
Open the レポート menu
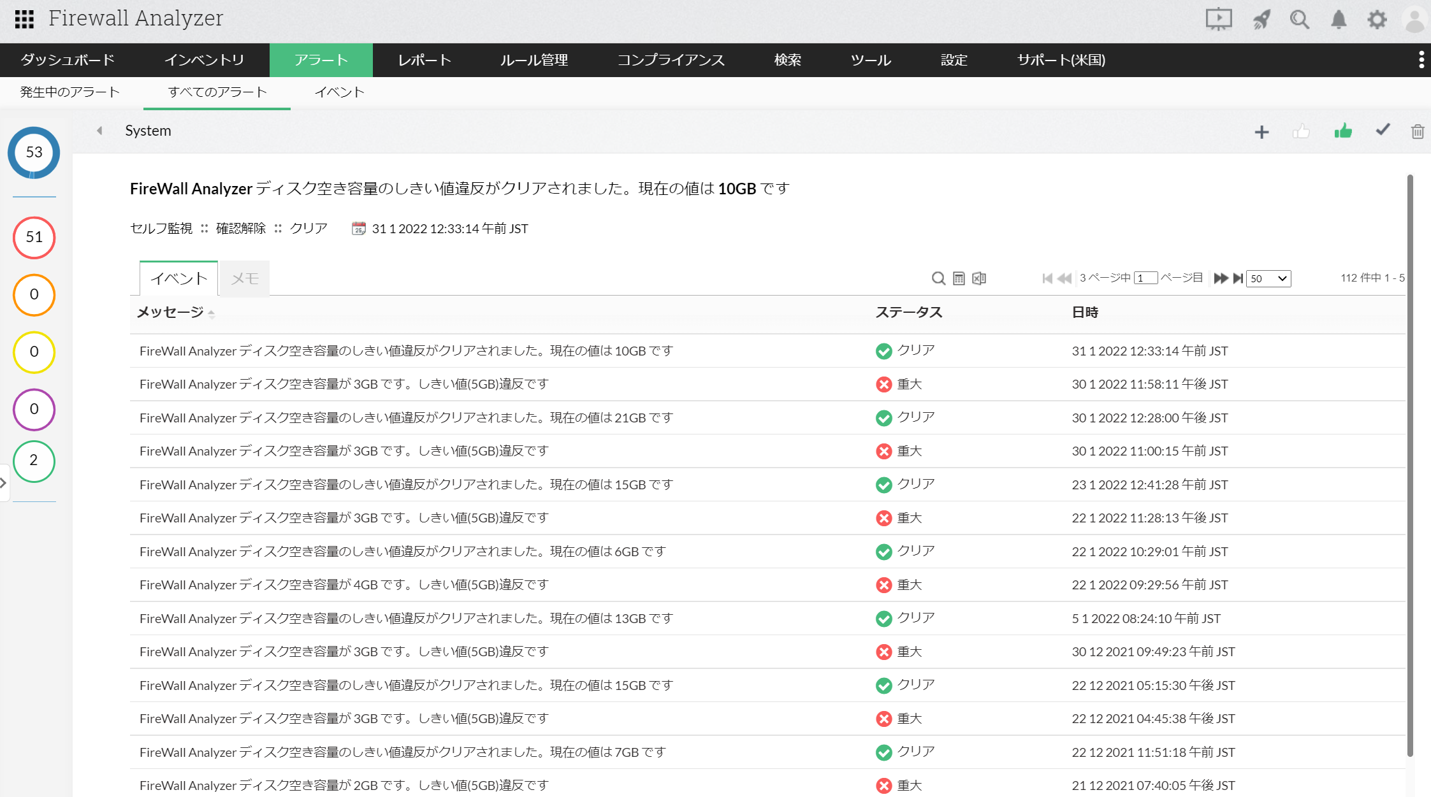click(425, 60)
